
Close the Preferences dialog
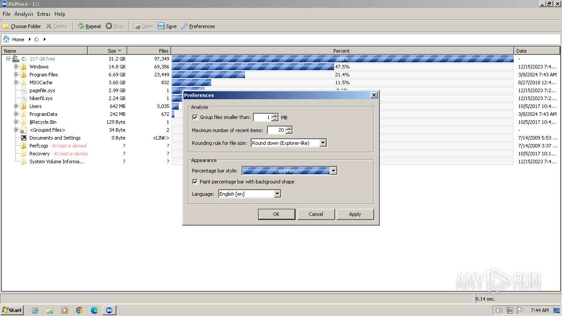[374, 95]
